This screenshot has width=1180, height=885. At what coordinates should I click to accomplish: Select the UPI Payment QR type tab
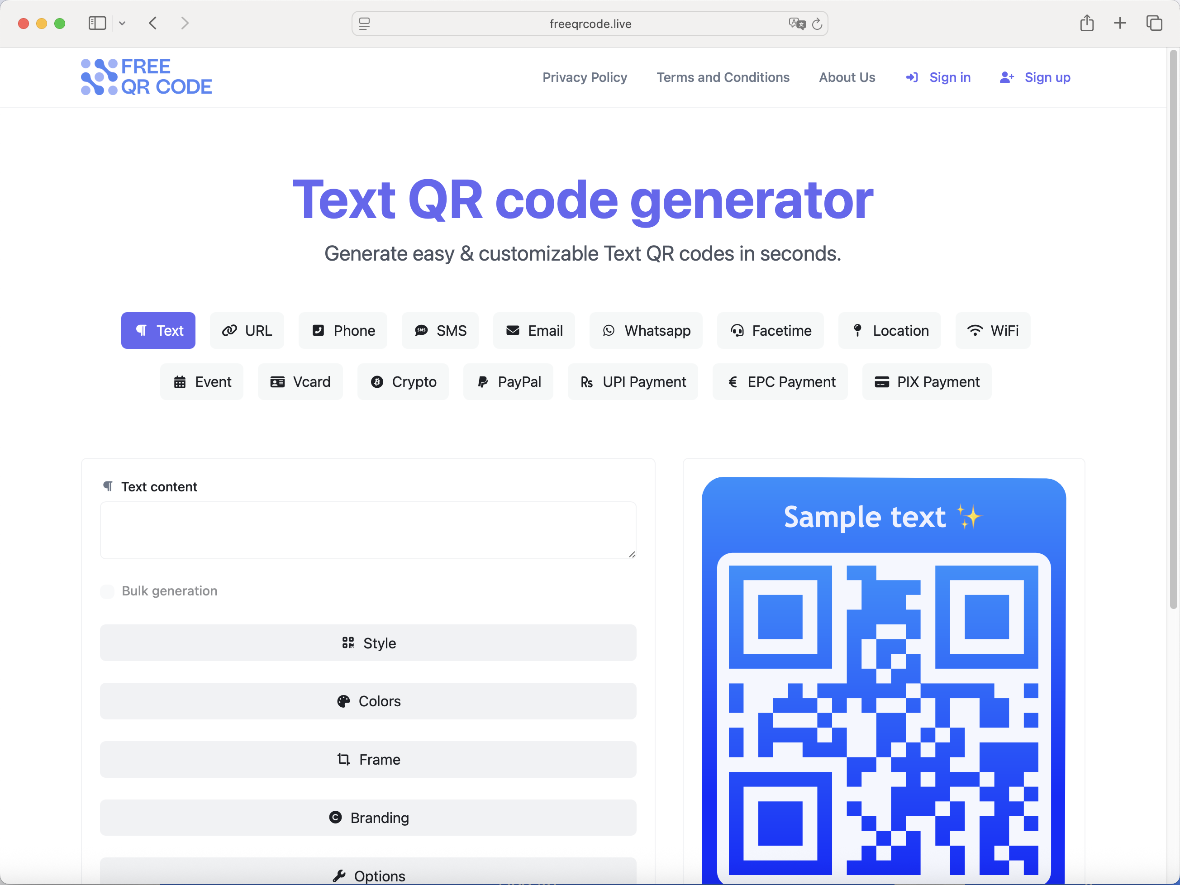[633, 382]
